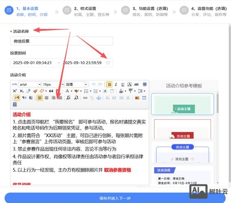Expand the auto typeset options arrow
Viewport: 231px width, 203px height.
click(46, 91)
